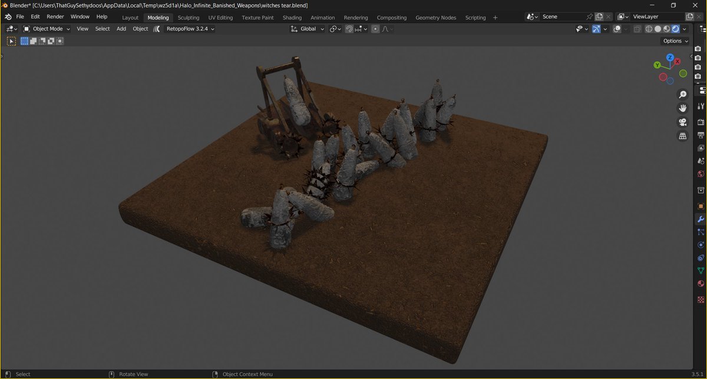The height and width of the screenshot is (379, 707).
Task: Open the Help menu
Action: (102, 17)
